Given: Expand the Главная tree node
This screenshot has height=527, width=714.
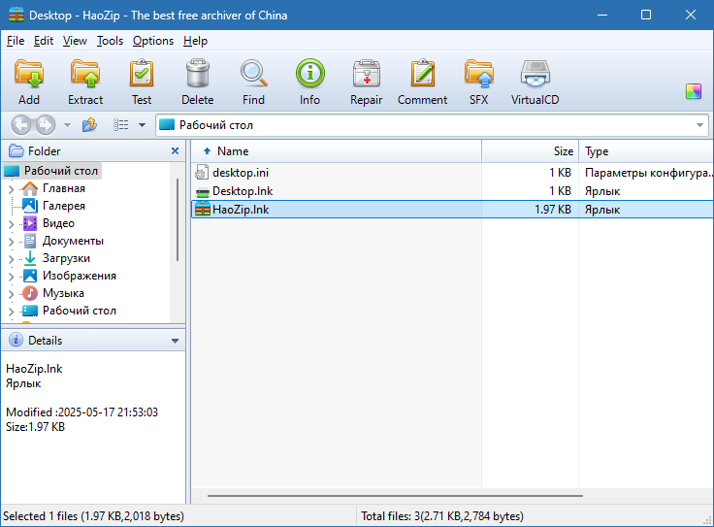Looking at the screenshot, I should [x=12, y=188].
